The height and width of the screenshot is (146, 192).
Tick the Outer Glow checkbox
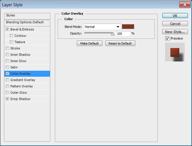coord(7,93)
